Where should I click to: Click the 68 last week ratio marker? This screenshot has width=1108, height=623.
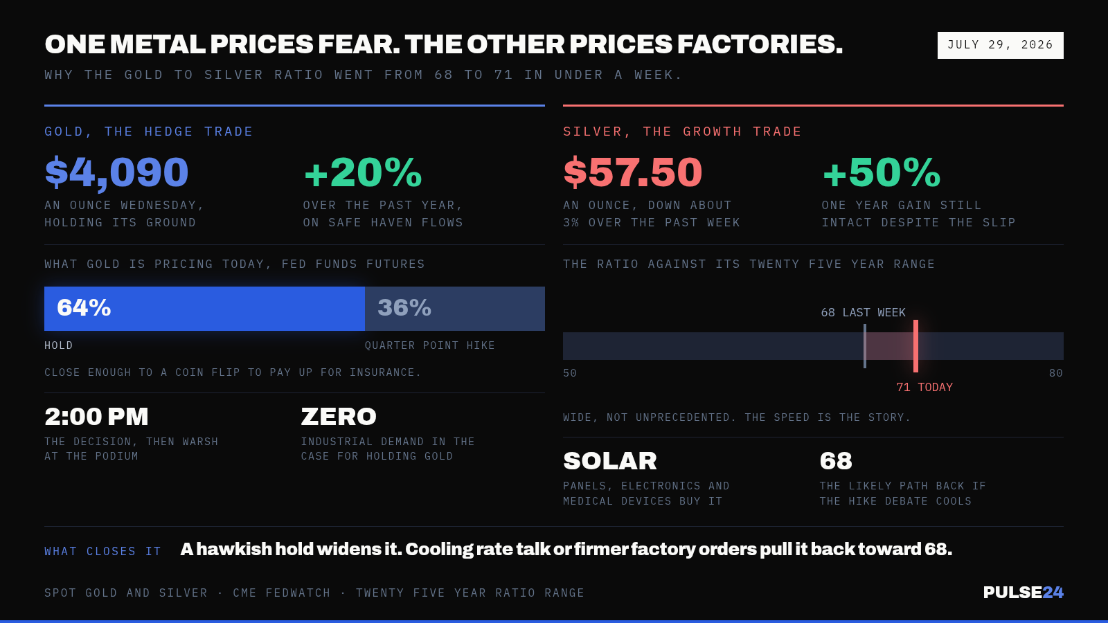pyautogui.click(x=865, y=346)
